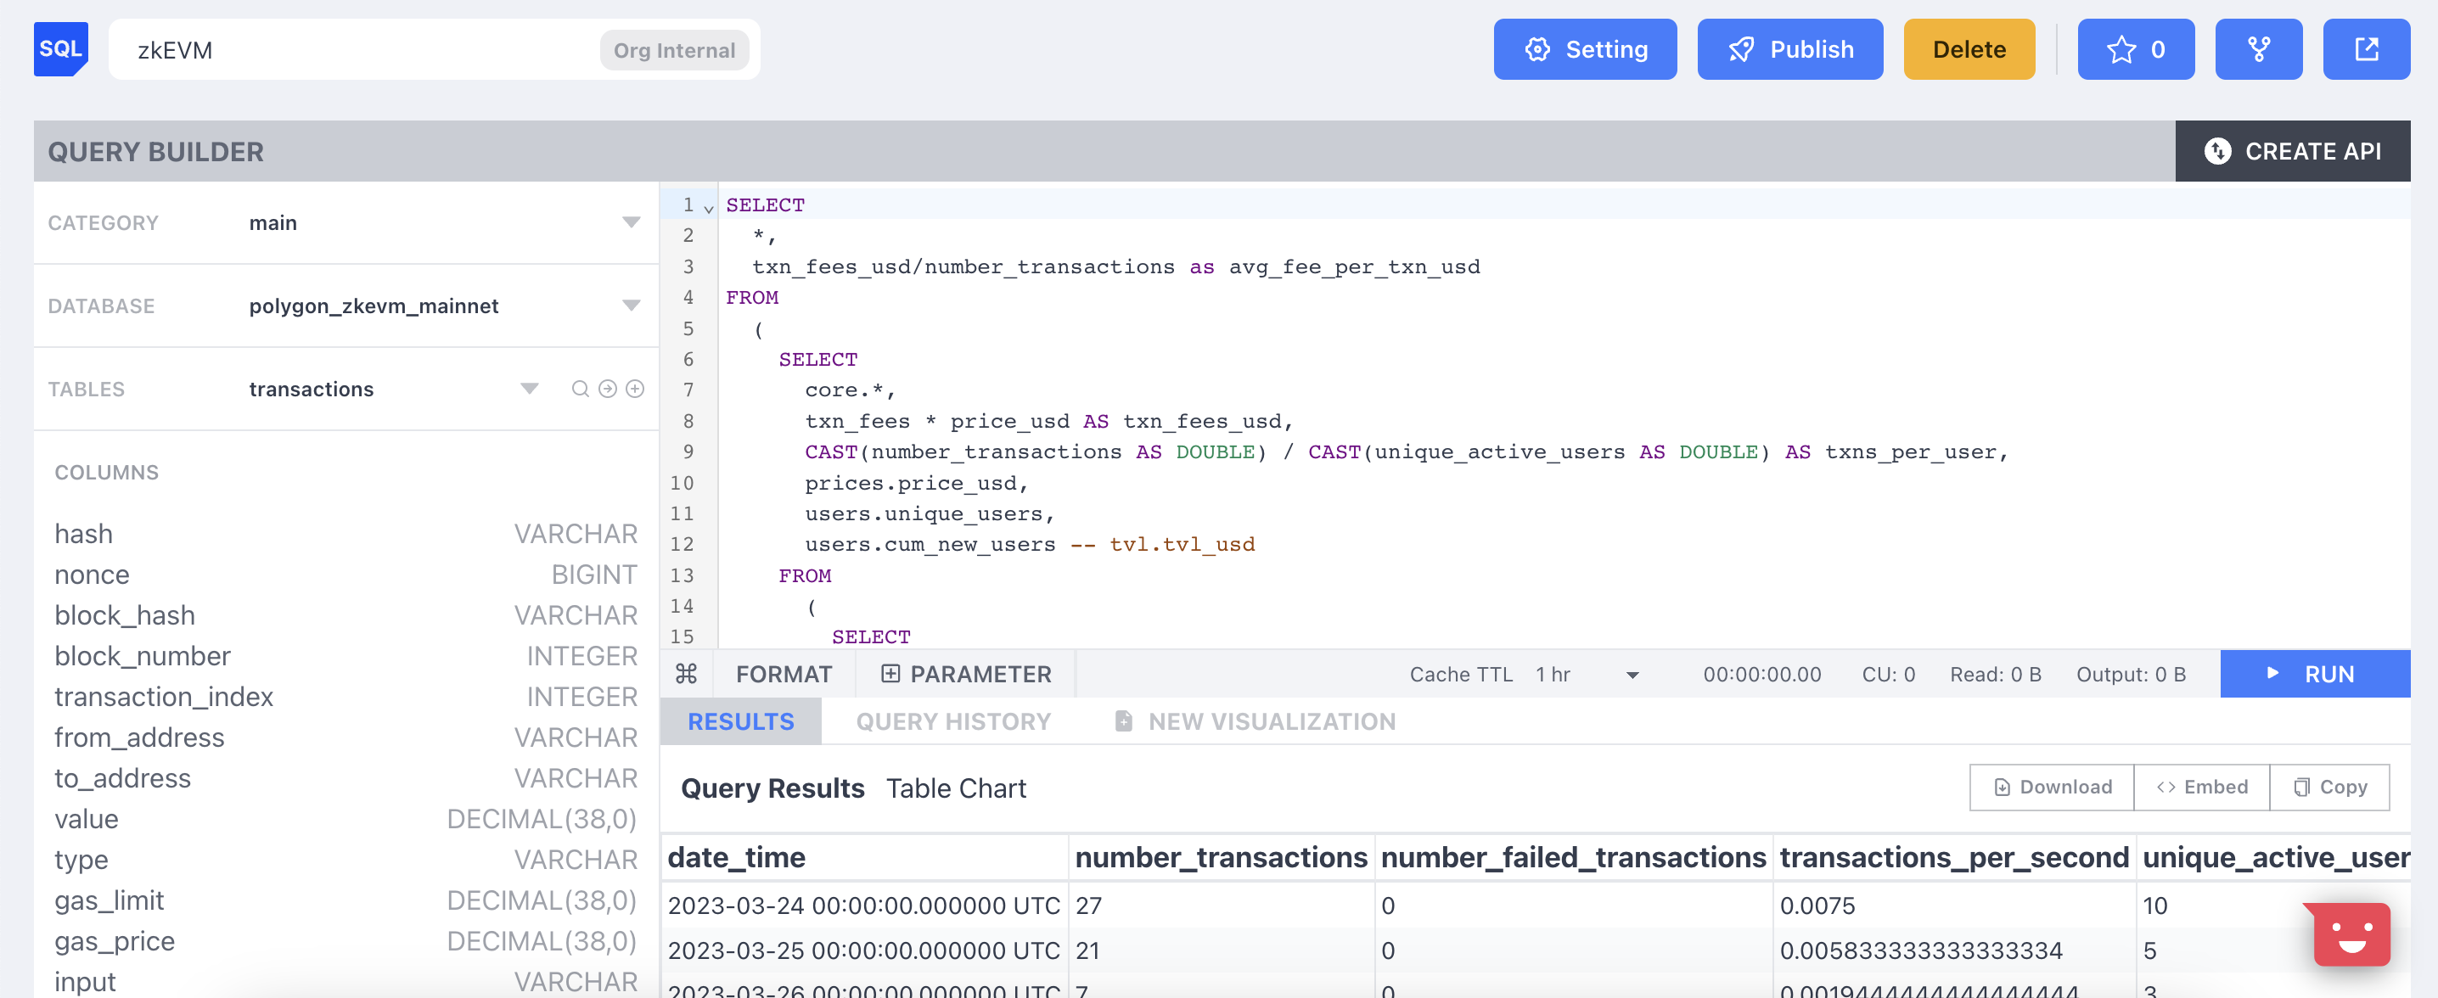This screenshot has height=998, width=2438.
Task: Click the fork query icon button
Action: click(x=2257, y=49)
